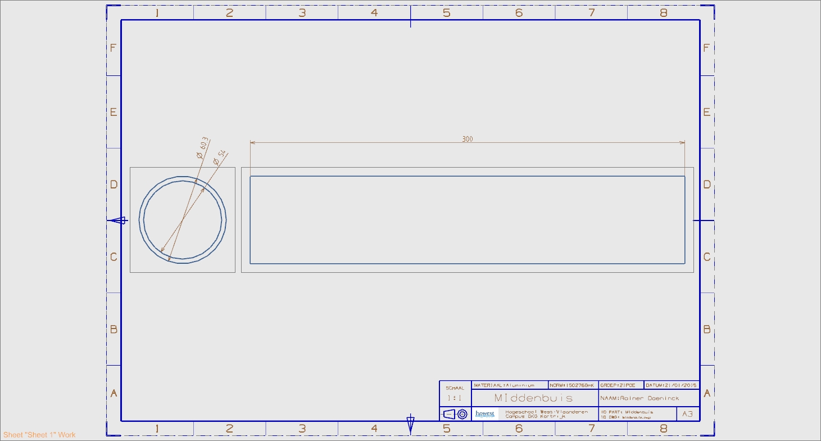Select the Hogeschool West-Vlaanderen text

[x=547, y=412]
